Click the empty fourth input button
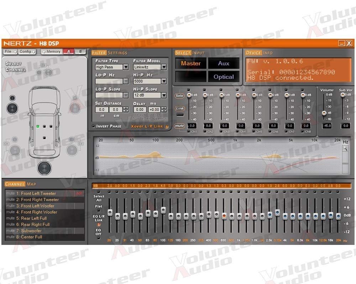The image size is (356, 284). 191,77
